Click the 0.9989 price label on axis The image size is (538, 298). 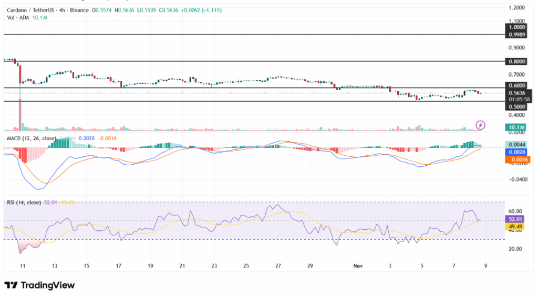pyautogui.click(x=516, y=34)
